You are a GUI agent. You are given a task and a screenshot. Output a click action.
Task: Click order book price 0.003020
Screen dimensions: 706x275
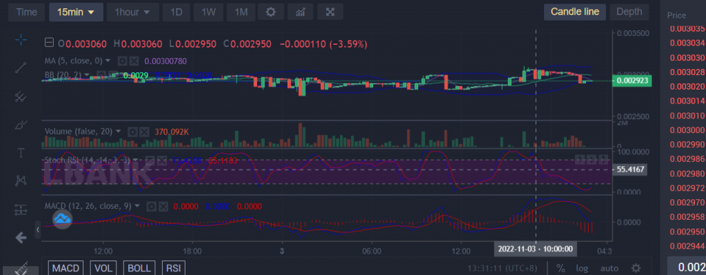click(687, 86)
